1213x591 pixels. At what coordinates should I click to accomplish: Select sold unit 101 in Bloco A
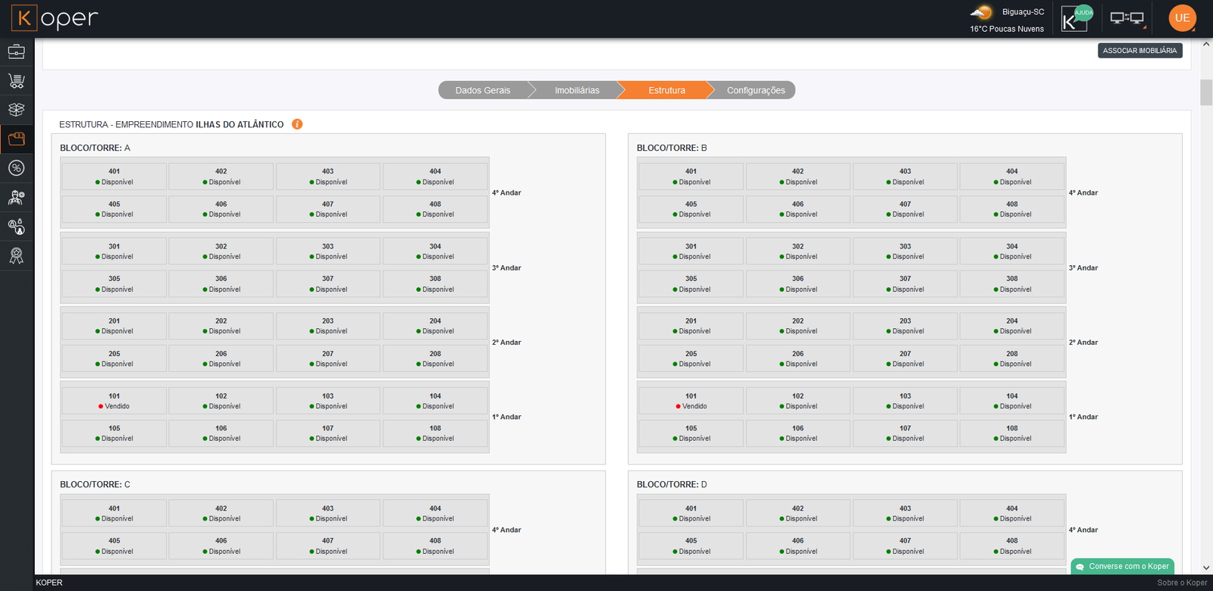pos(114,401)
